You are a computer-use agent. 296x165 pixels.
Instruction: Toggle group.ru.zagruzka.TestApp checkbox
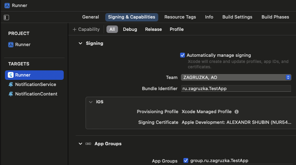pyautogui.click(x=186, y=160)
